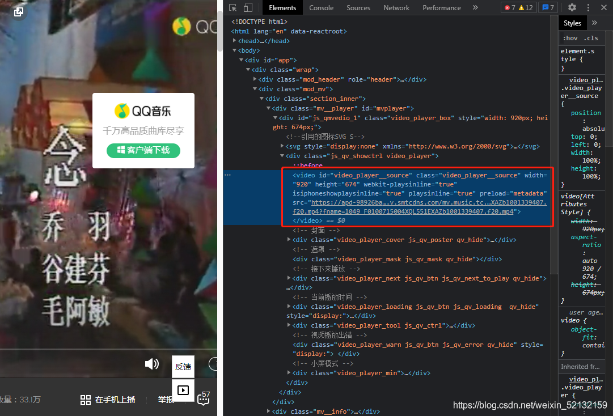This screenshot has height=416, width=613.
Task: Expand the head element node
Action: pos(235,41)
